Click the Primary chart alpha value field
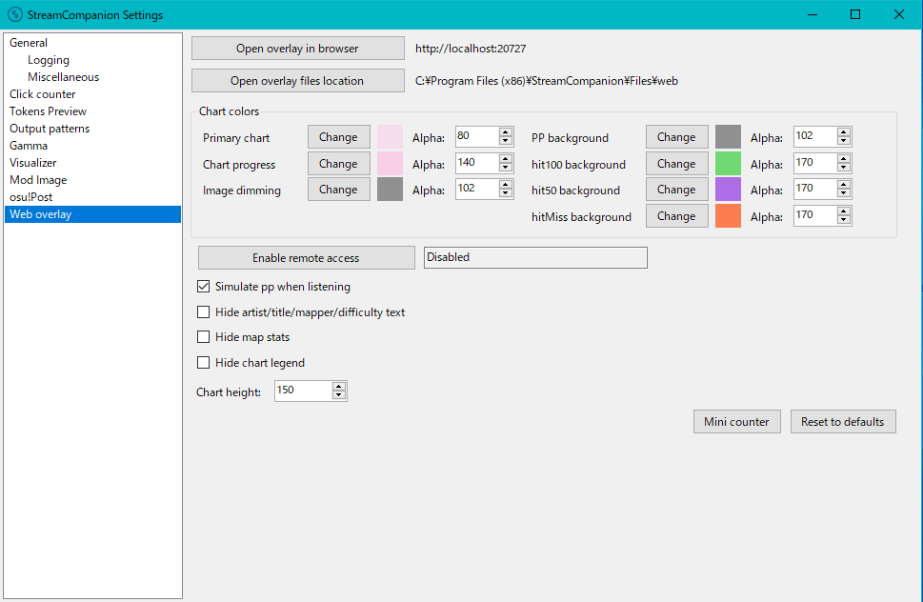The height and width of the screenshot is (602, 923). (477, 136)
